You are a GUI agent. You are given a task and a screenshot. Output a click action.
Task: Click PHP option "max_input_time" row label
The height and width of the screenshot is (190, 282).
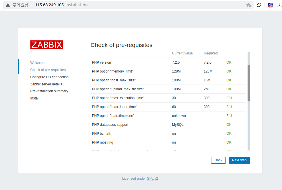click(x=114, y=107)
